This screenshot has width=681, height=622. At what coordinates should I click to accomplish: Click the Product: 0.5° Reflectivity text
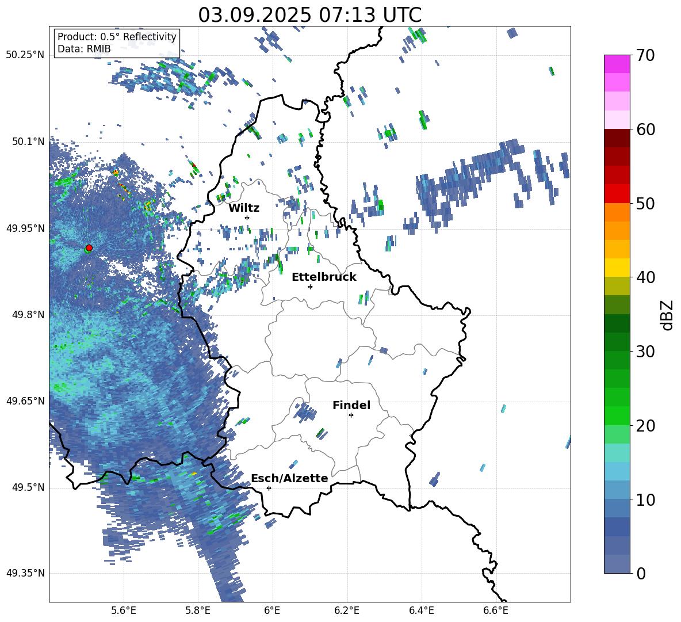click(117, 37)
